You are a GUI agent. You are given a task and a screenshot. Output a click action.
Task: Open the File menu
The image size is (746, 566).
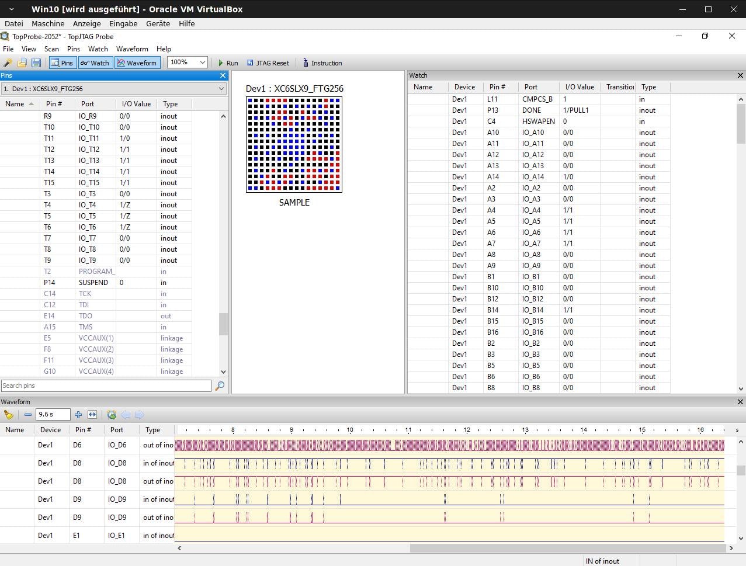pos(8,49)
